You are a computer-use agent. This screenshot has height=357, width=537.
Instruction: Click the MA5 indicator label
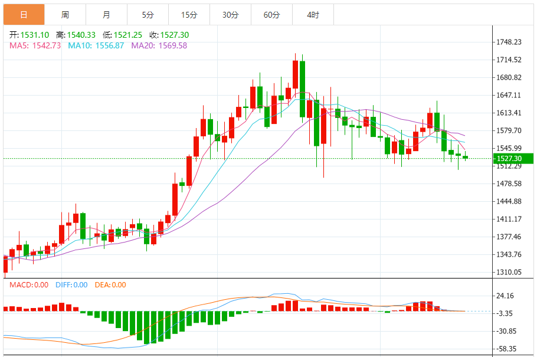click(35, 45)
